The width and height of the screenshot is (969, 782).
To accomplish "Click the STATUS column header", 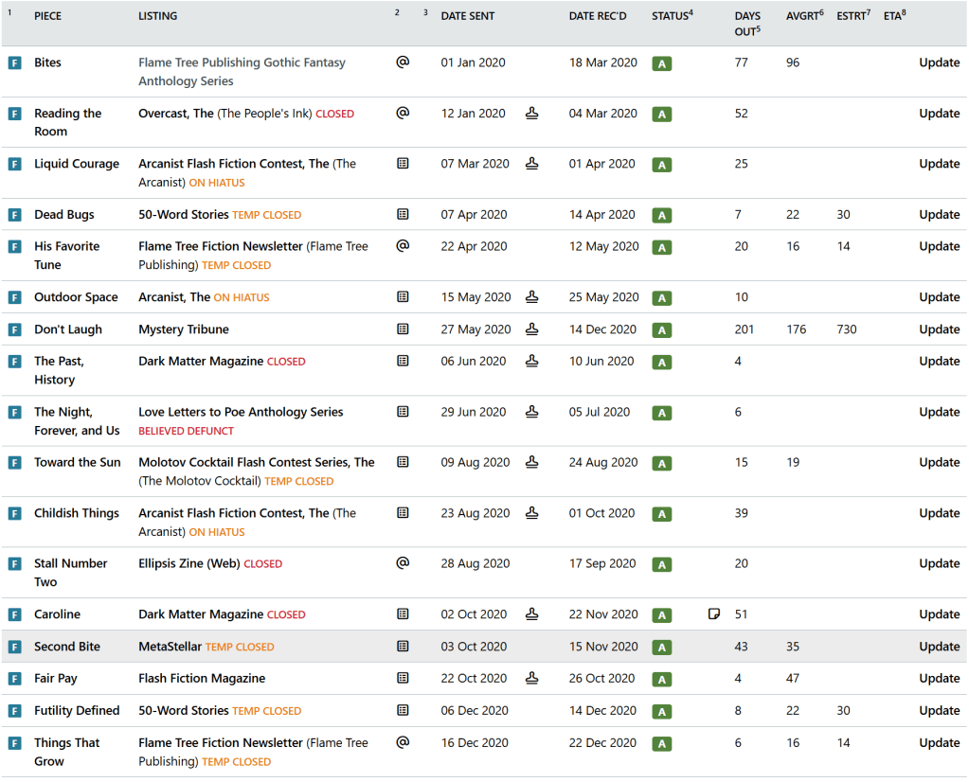I will (x=671, y=16).
